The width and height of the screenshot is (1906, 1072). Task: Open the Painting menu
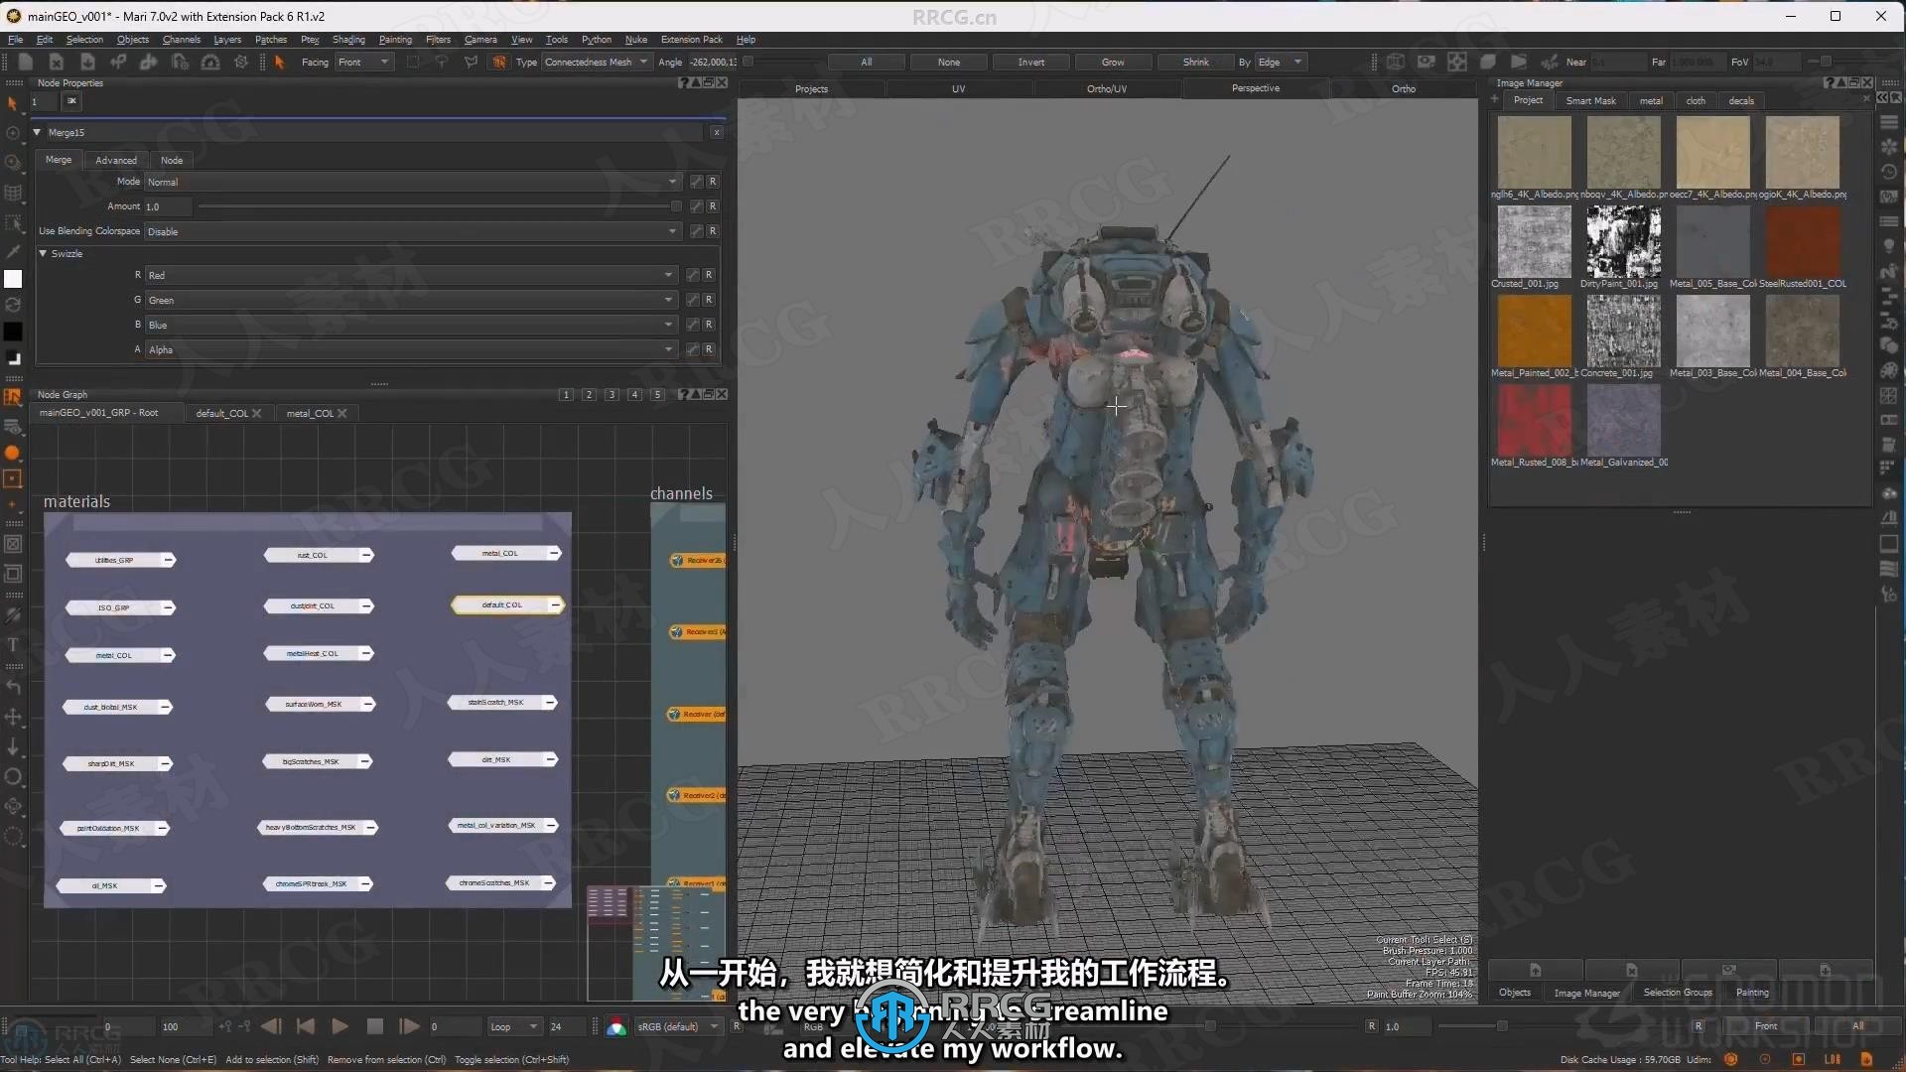[395, 40]
